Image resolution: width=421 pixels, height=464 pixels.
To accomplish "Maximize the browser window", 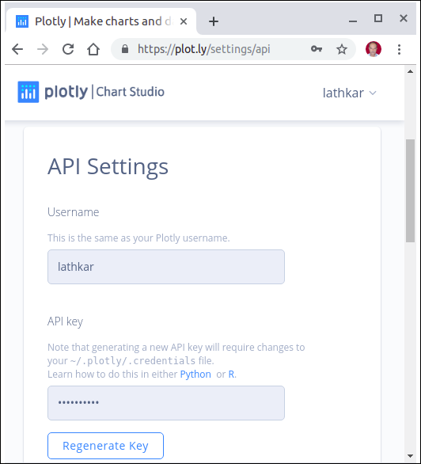I will pos(378,18).
